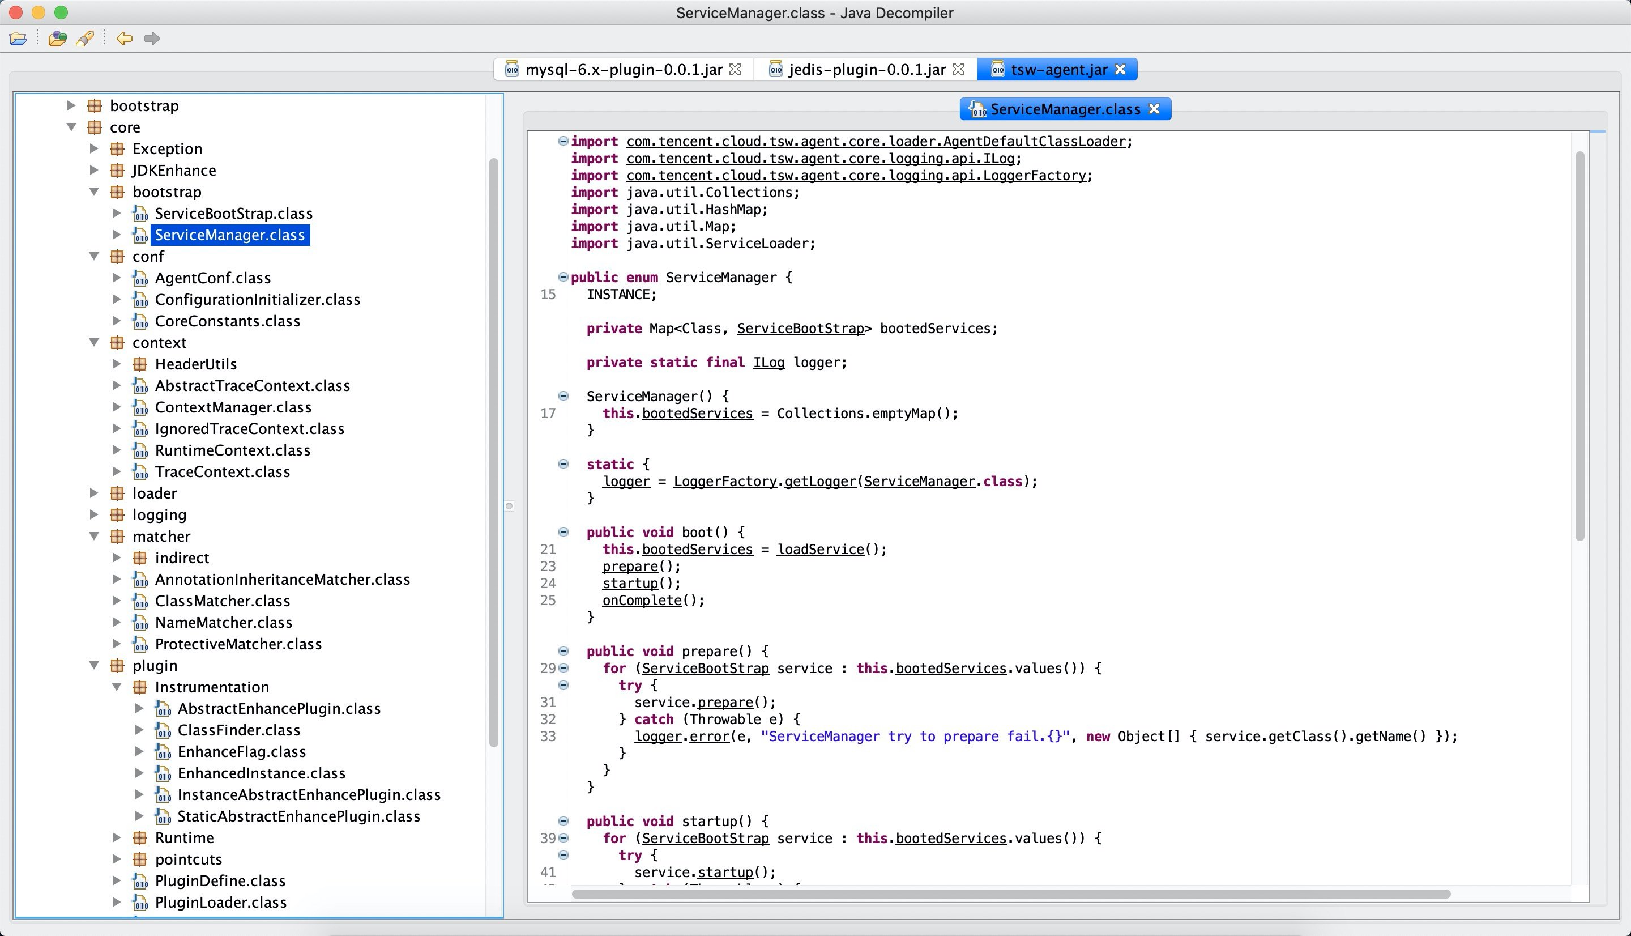
Task: Follow the loadService() hyperlink in boot
Action: coord(821,550)
